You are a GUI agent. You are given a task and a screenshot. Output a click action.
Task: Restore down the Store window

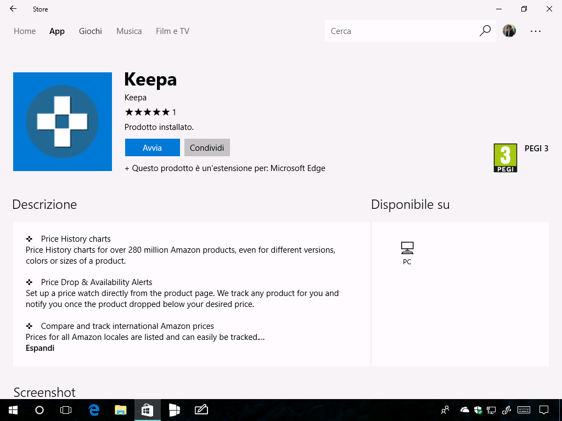point(524,9)
